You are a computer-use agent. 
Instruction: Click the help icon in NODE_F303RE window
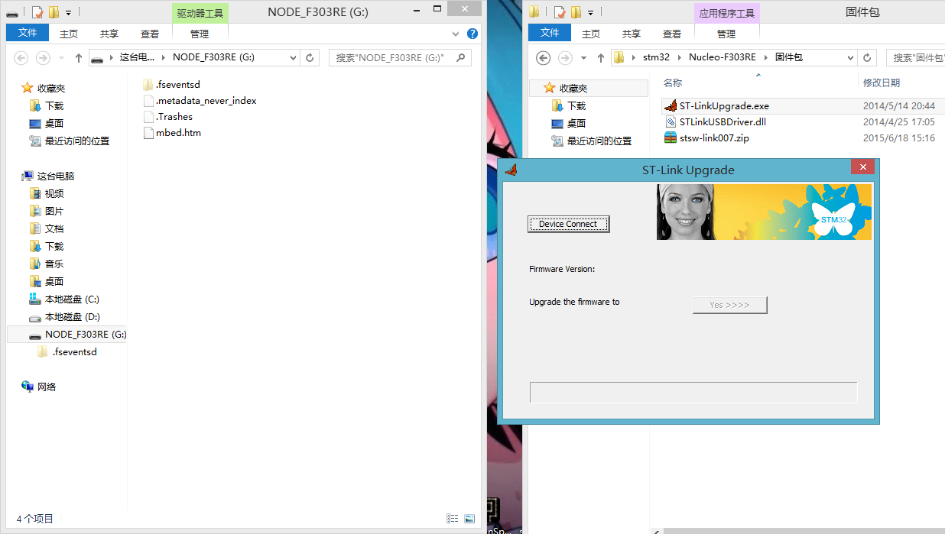(x=472, y=34)
